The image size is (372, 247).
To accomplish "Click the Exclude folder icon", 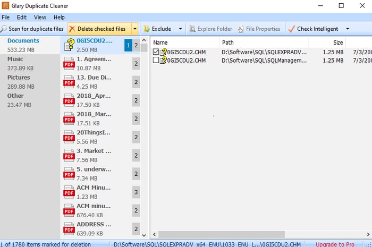I will [146, 29].
